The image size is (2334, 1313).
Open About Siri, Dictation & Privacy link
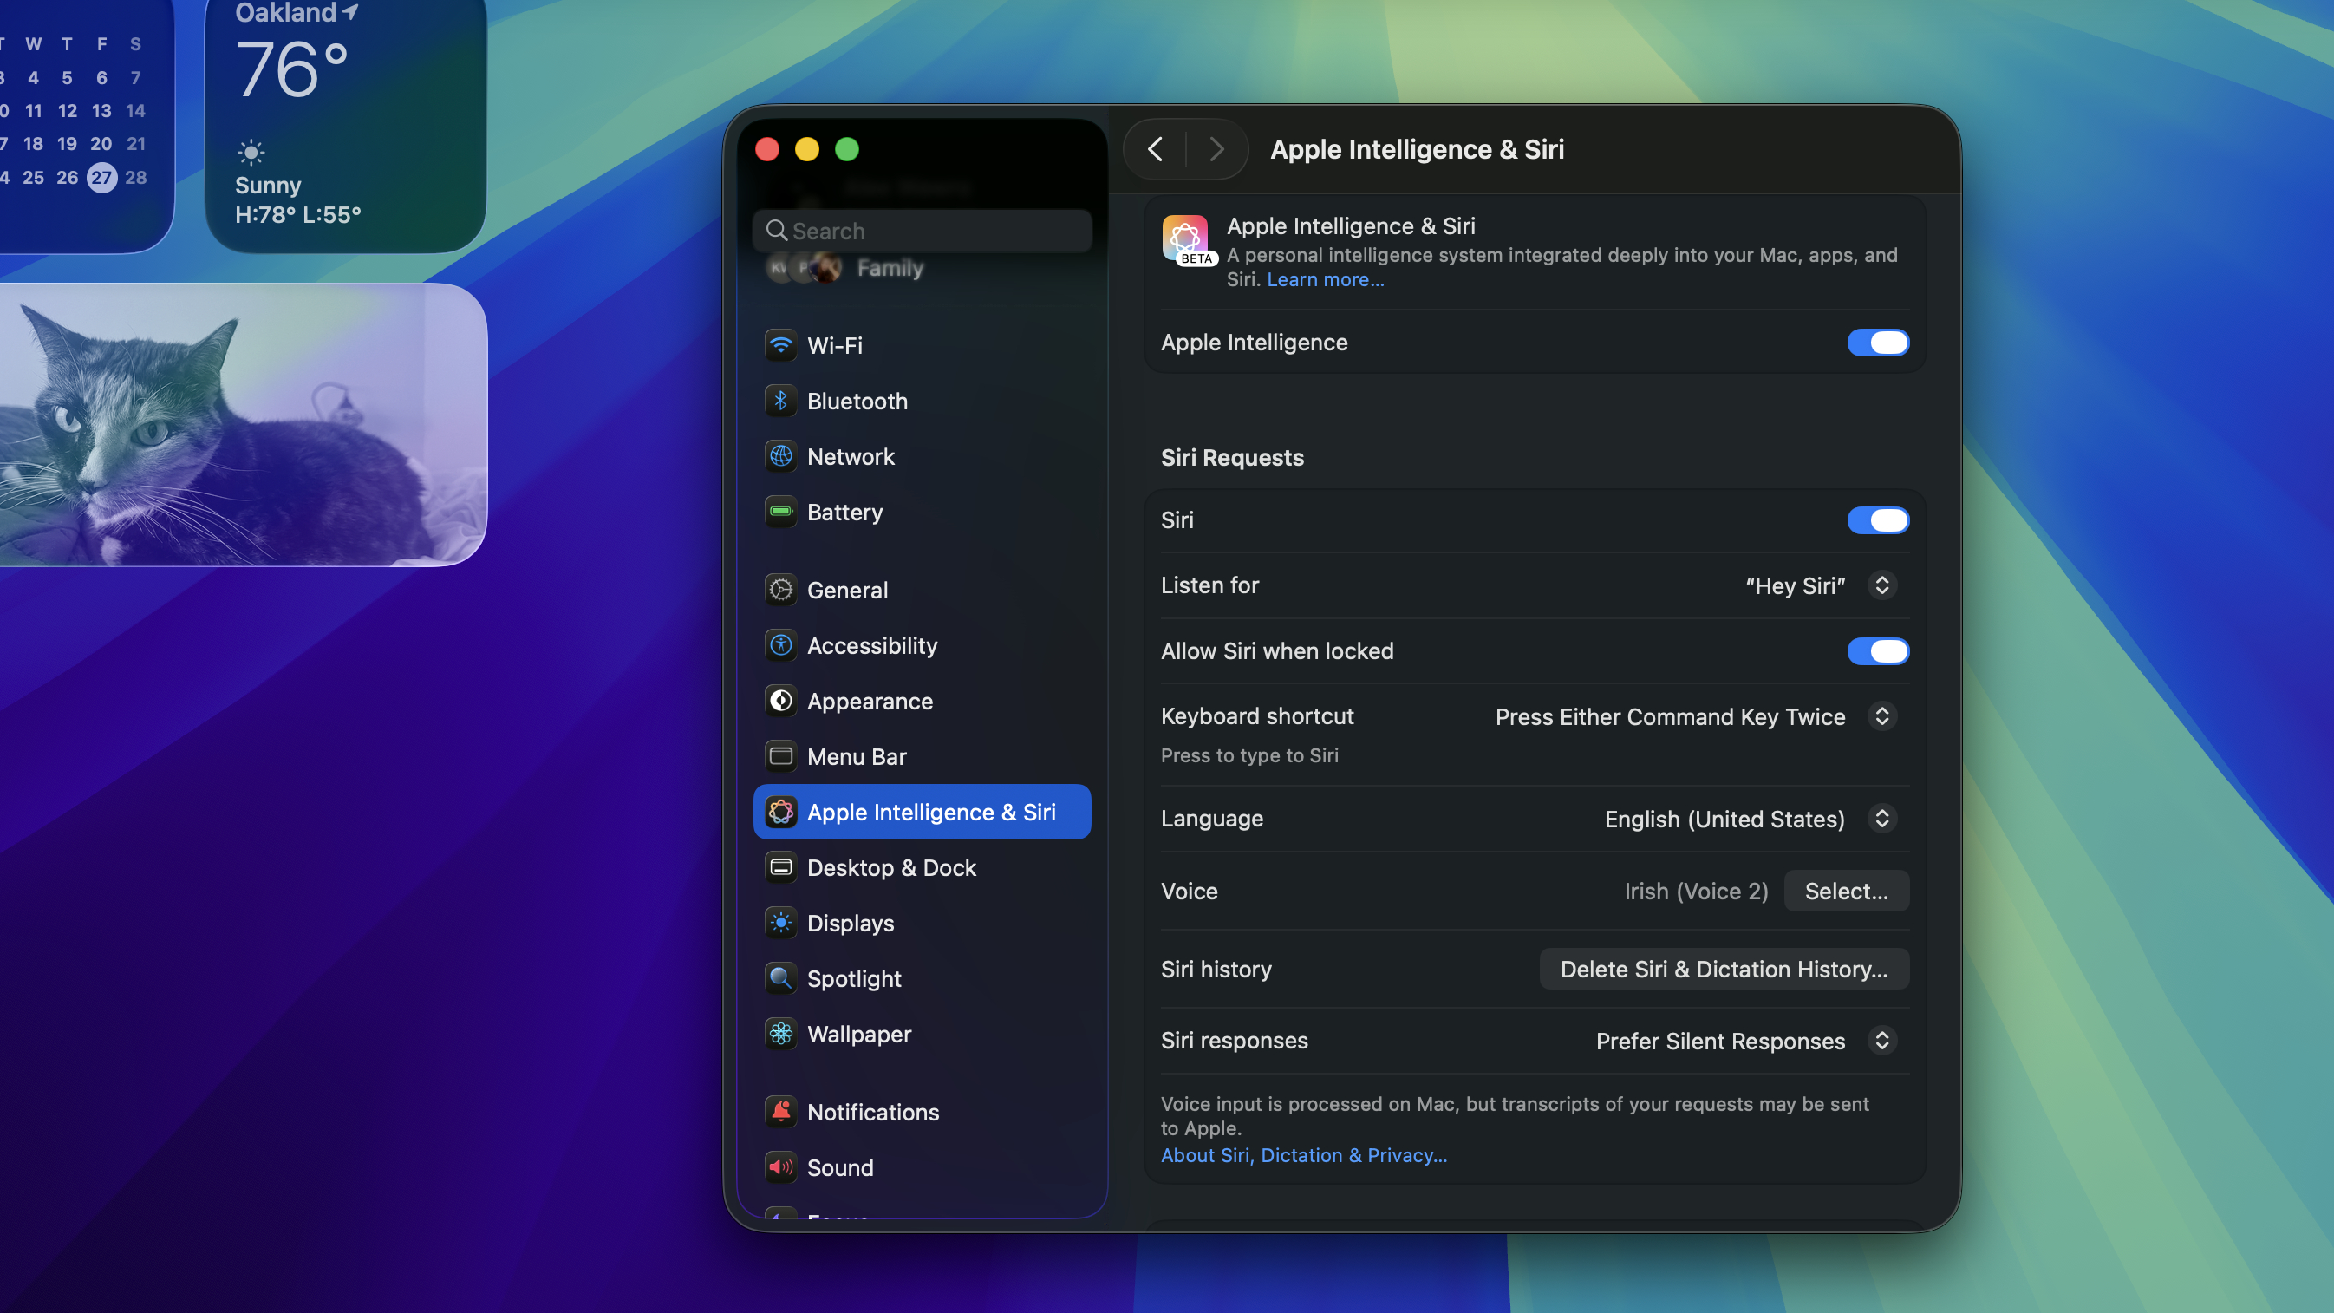(1303, 1154)
